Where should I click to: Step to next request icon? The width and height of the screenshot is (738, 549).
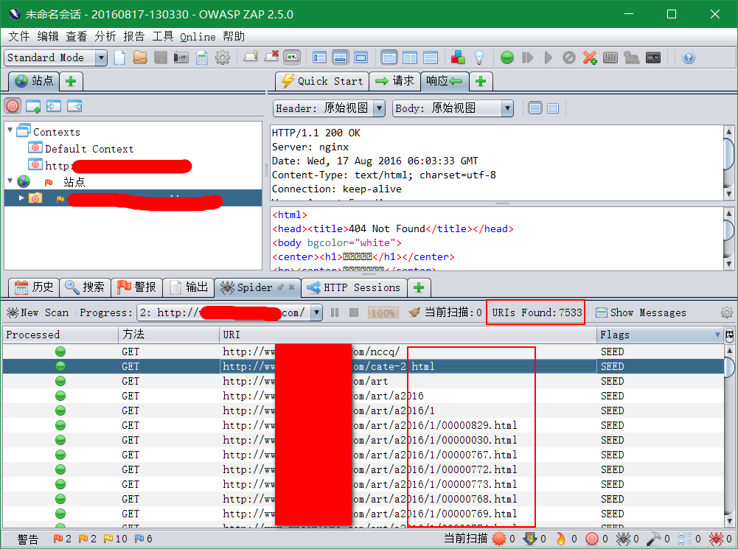528,57
